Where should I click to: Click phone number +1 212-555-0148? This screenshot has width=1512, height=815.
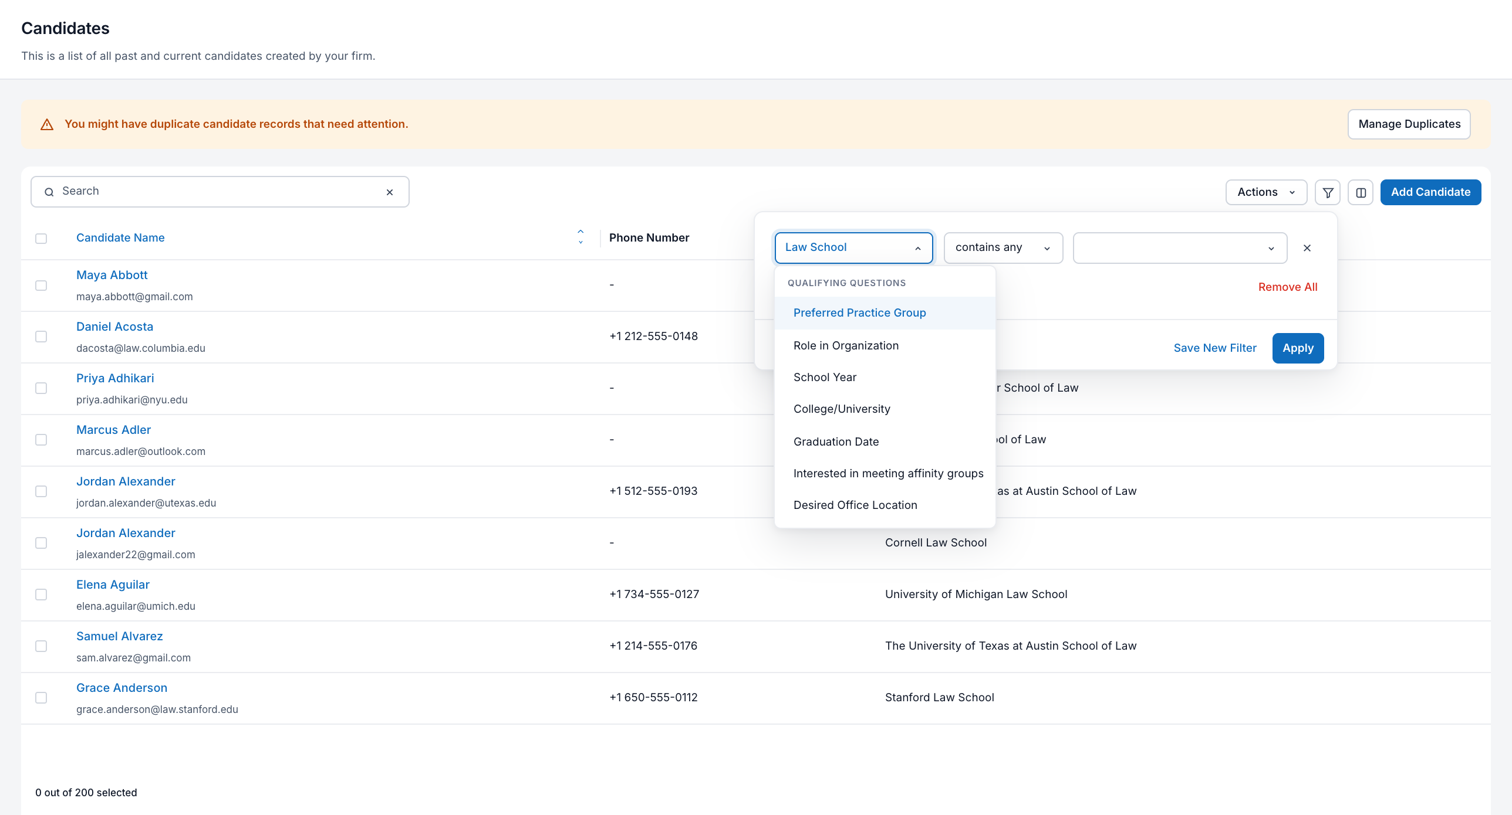(x=653, y=337)
